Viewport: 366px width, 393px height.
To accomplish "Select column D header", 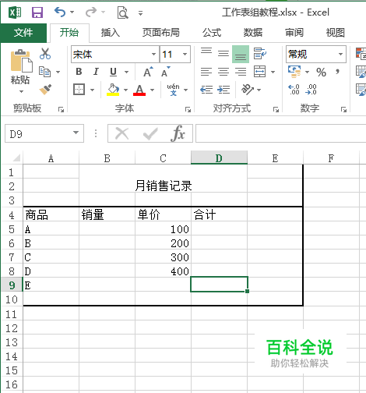I will coord(219,158).
